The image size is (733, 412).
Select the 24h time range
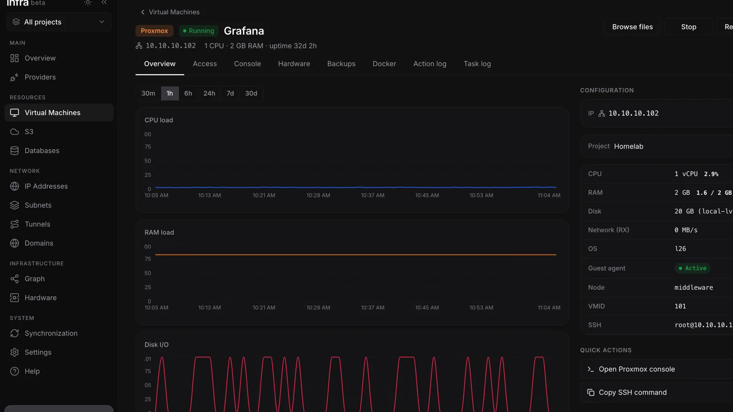(209, 93)
